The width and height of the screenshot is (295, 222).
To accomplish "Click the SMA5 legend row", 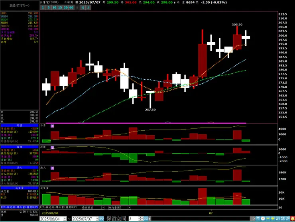I will (x=20, y=14).
